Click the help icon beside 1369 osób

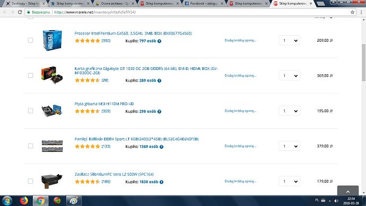coord(161,147)
